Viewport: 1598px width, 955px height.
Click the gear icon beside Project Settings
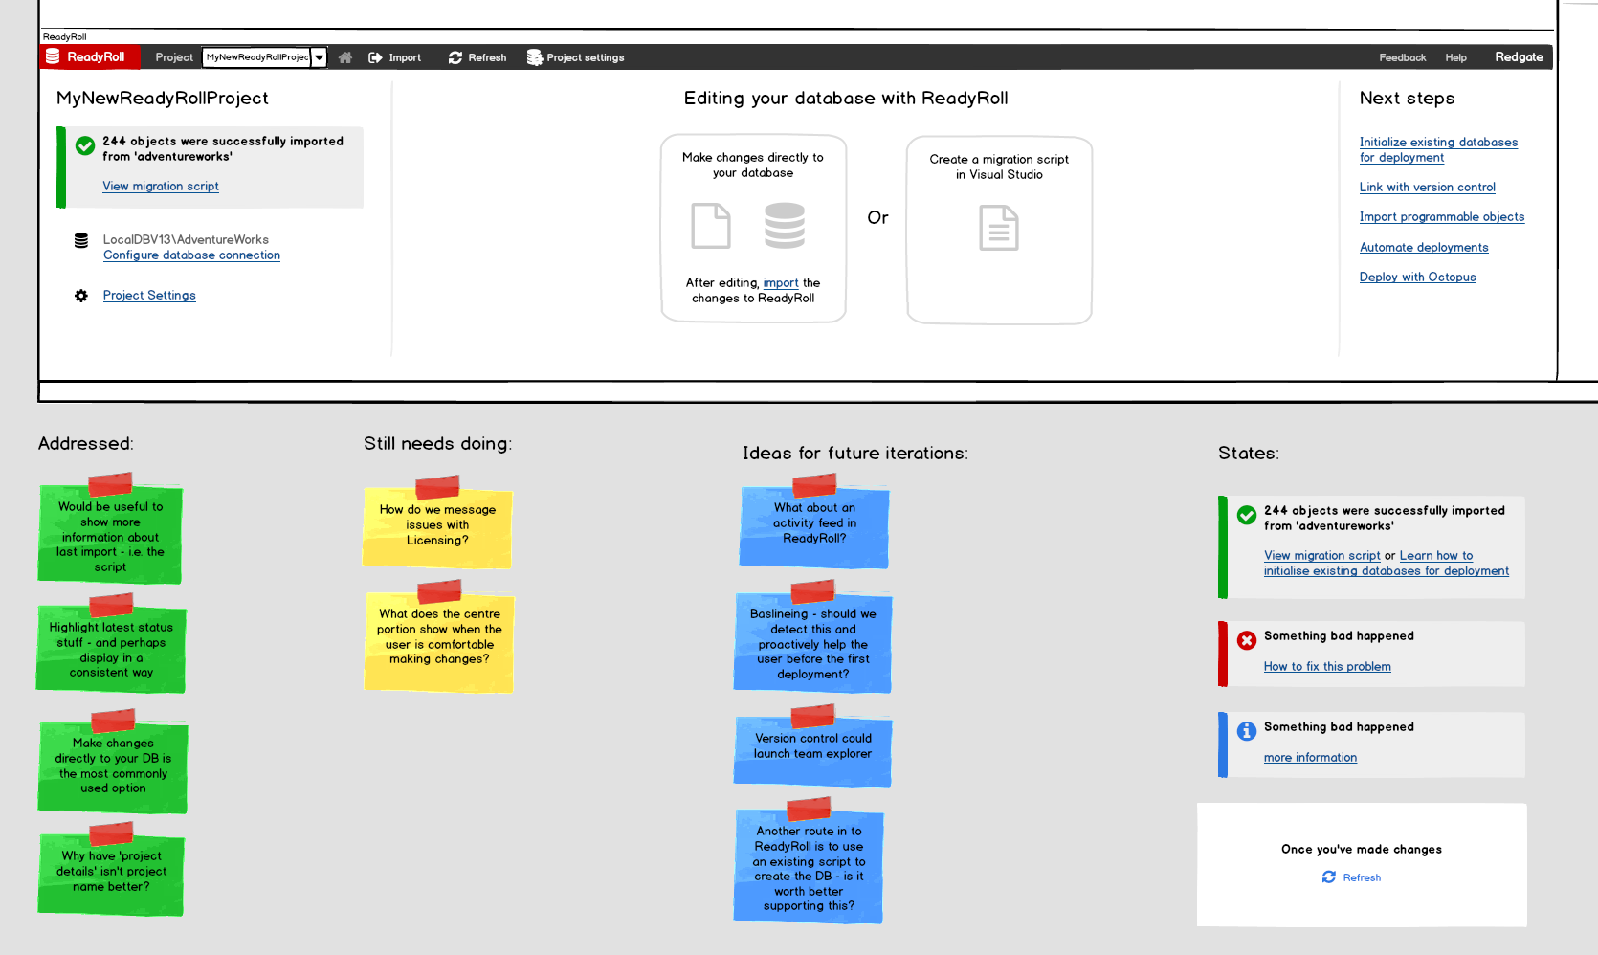81,296
